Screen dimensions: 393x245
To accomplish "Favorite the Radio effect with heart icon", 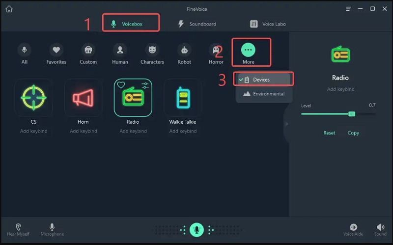I will pos(121,85).
